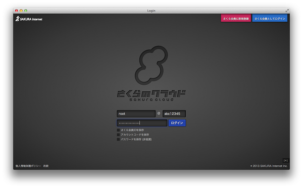Submit with the ログイン button
Screen dimensions: 303x188
click(x=177, y=123)
